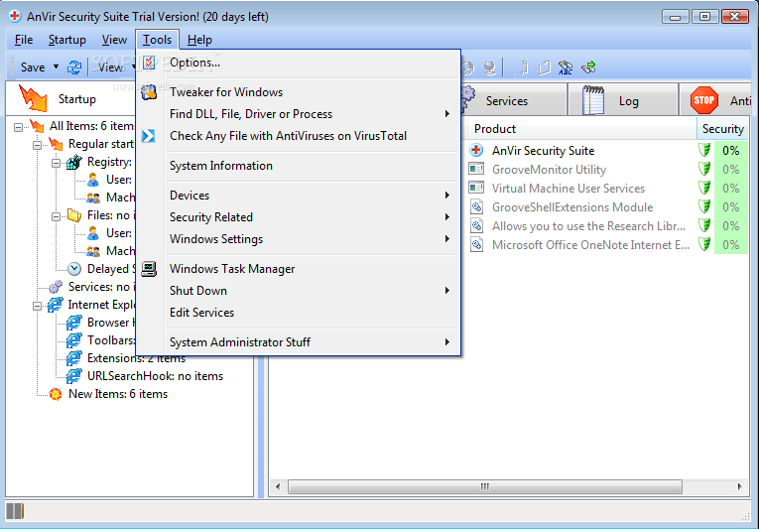Open the Help menu
Screen dimensions: 759x529
199,40
